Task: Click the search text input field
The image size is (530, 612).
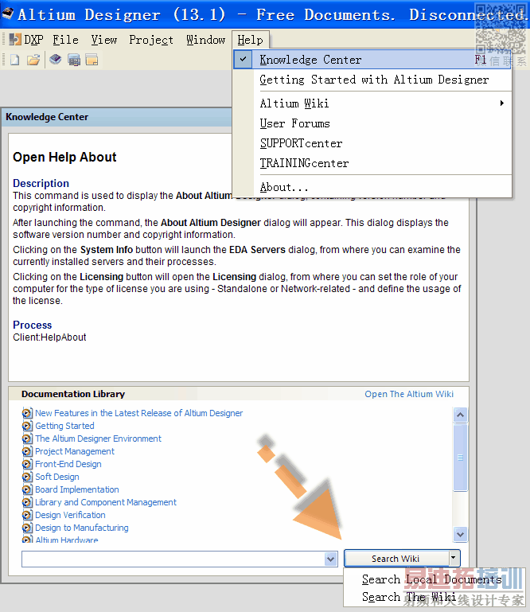Action: (173, 559)
